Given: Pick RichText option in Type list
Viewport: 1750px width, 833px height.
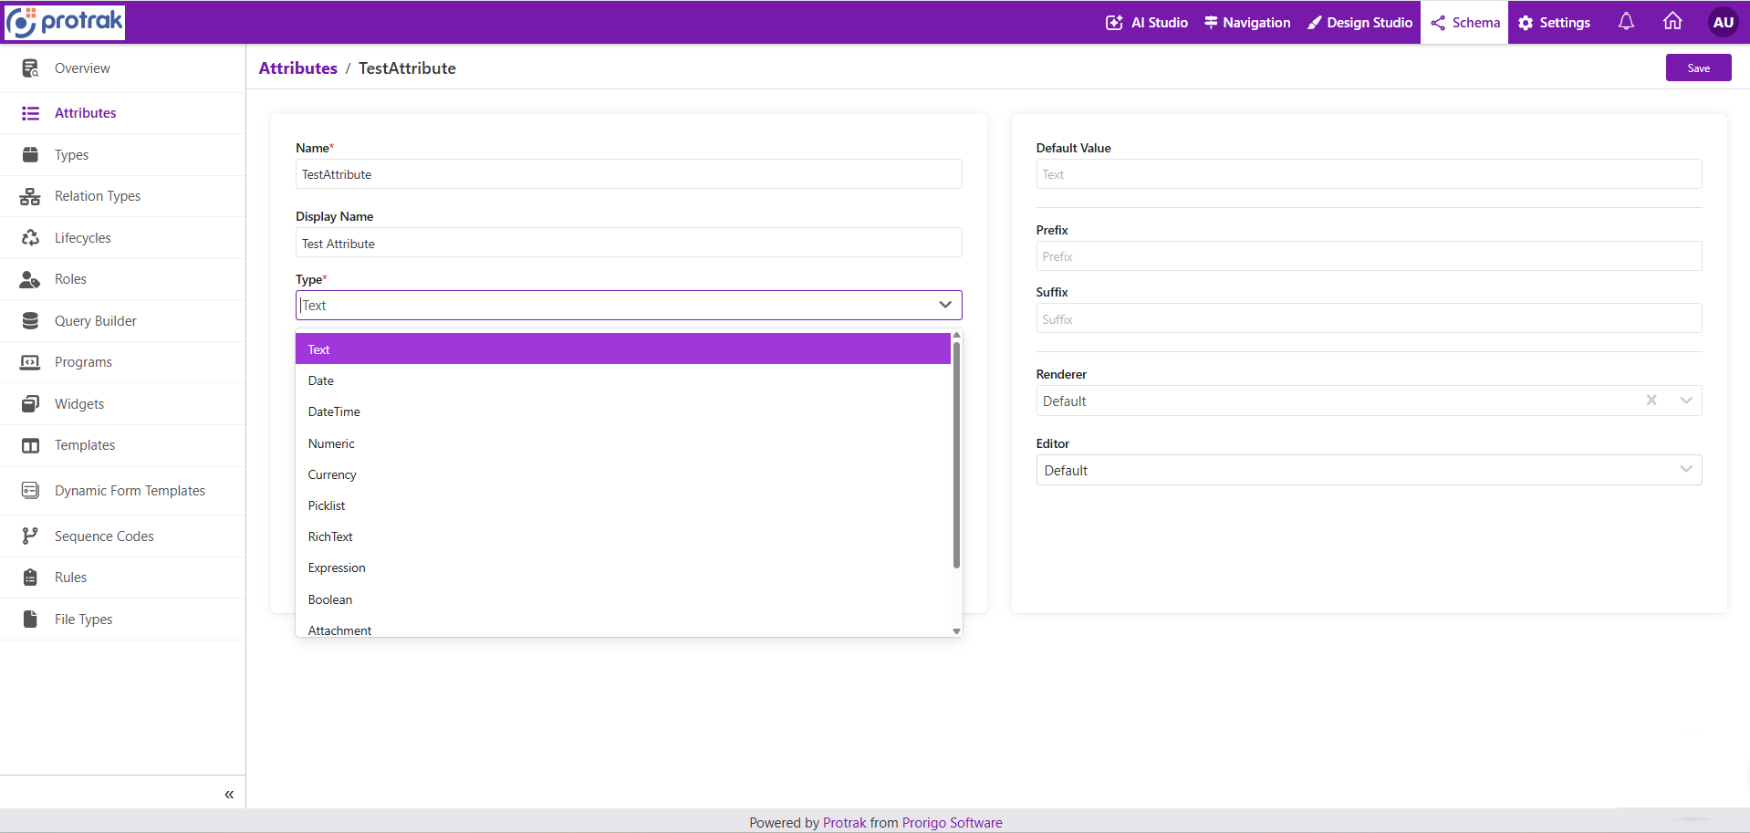Looking at the screenshot, I should (x=623, y=536).
